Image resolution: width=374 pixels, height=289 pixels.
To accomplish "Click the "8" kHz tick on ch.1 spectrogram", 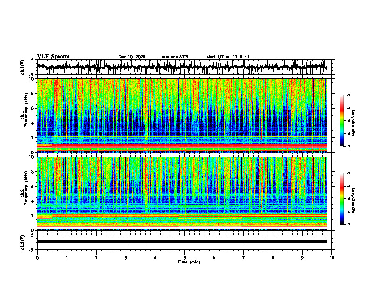I will click(x=33, y=93).
